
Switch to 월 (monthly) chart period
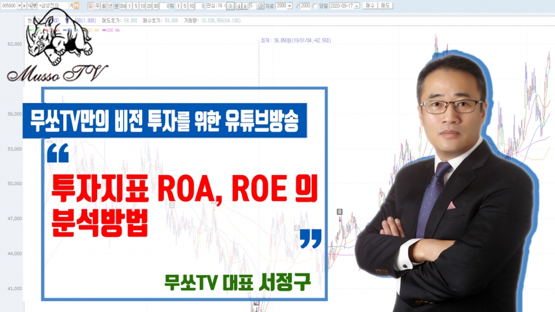tap(104, 6)
